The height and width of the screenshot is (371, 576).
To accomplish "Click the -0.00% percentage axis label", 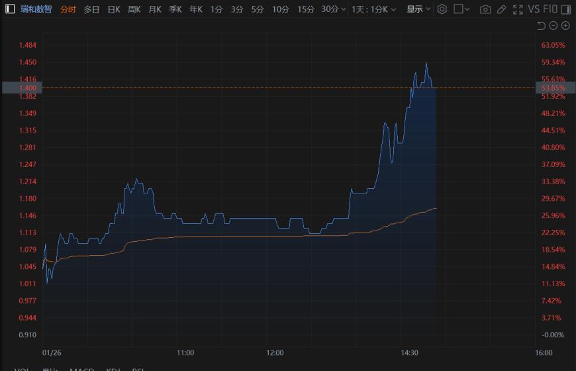I will point(553,335).
